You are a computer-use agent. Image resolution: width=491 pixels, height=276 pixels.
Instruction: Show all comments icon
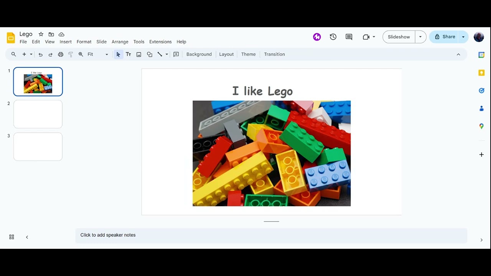349,37
